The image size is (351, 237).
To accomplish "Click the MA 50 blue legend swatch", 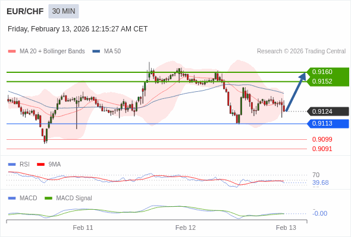I will (x=96, y=52).
